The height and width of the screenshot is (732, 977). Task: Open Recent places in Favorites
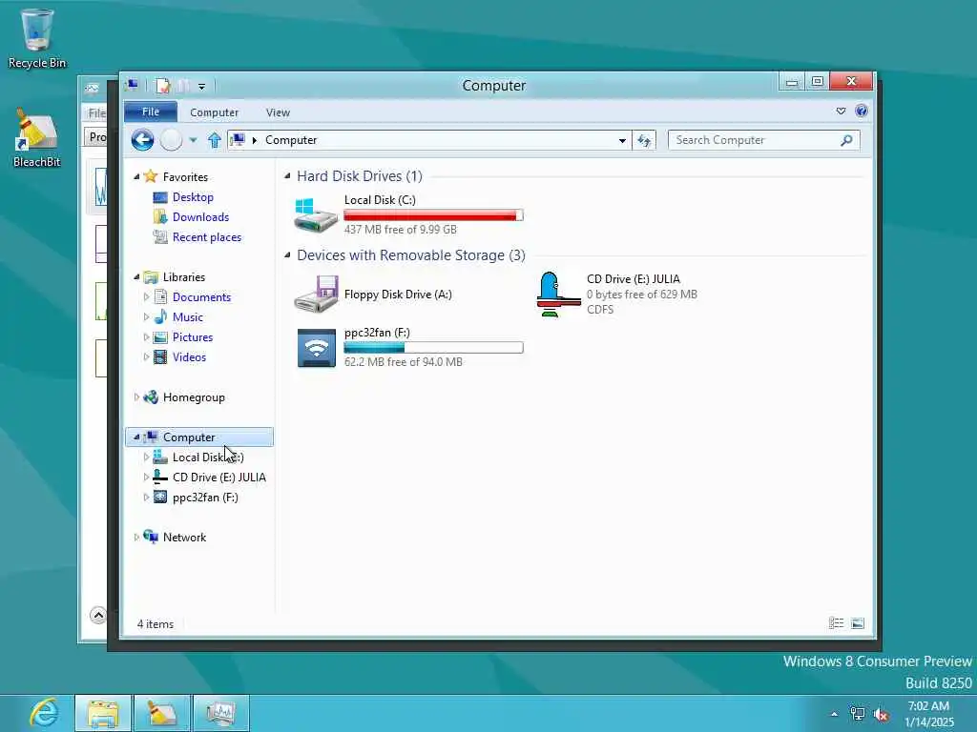pos(206,237)
